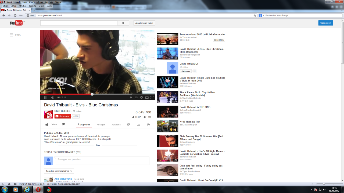Open player settings gear icon
The width and height of the screenshot is (344, 193).
(x=142, y=98)
